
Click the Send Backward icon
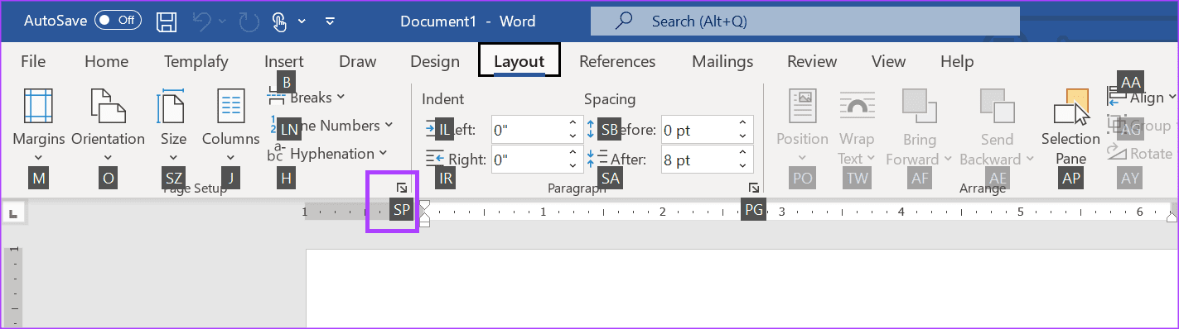[997, 106]
